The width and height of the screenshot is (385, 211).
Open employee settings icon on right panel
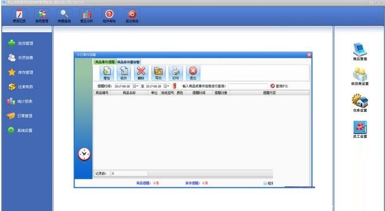[x=360, y=129]
